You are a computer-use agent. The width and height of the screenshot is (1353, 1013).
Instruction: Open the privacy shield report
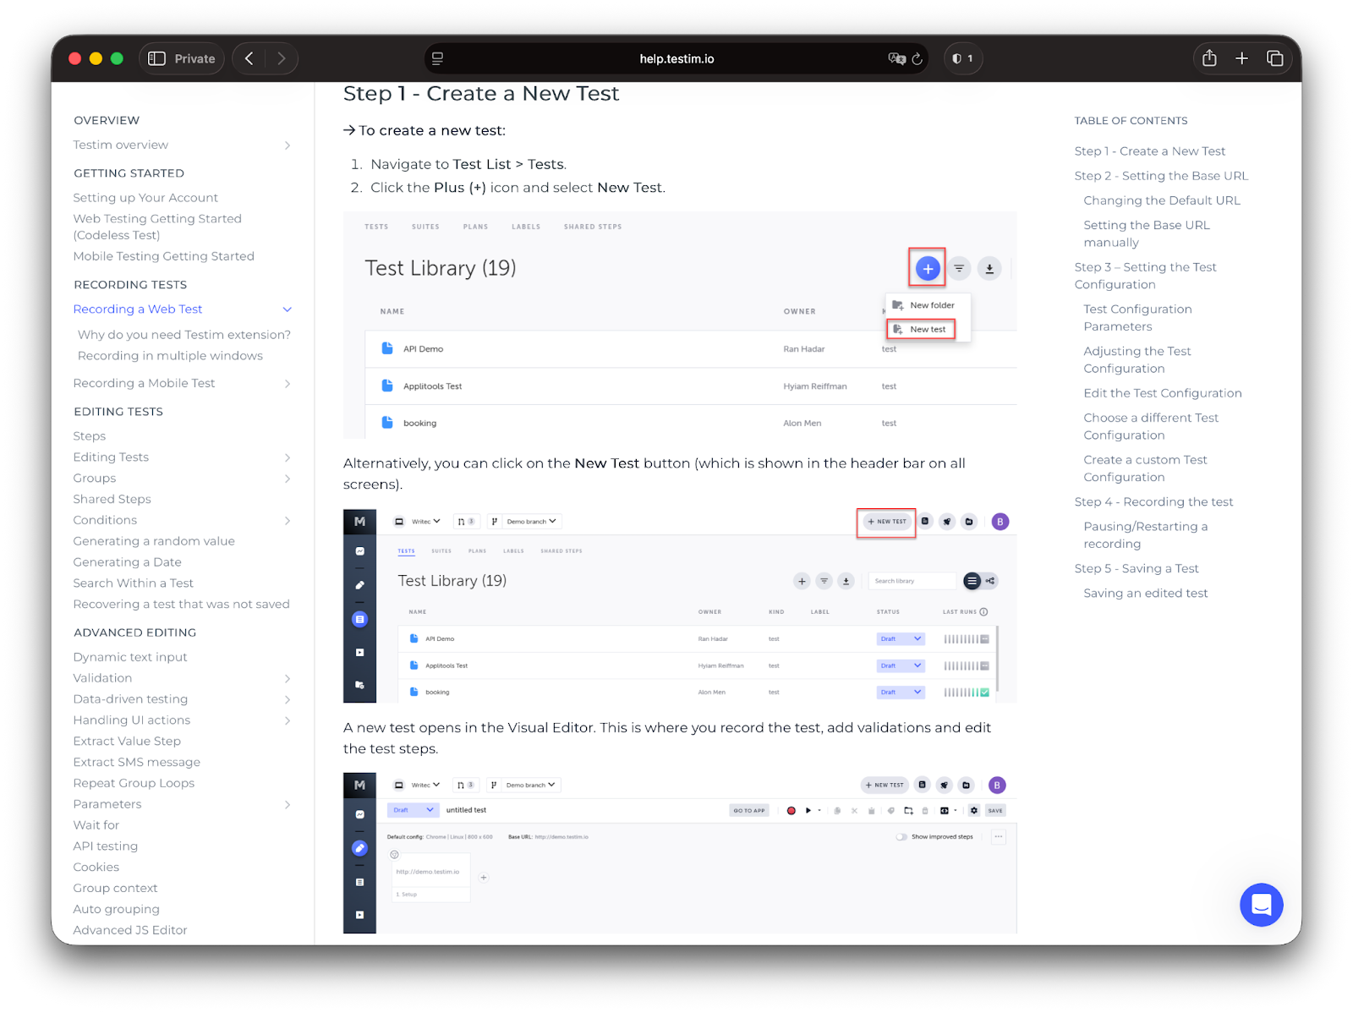tap(962, 58)
